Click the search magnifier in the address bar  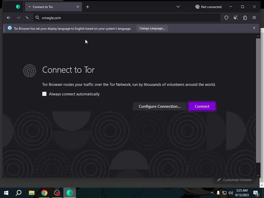(37, 18)
